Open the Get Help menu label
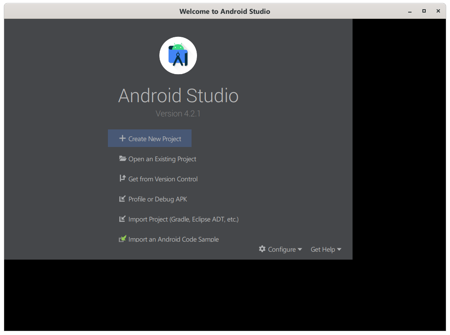The height and width of the screenshot is (335, 450). 322,249
